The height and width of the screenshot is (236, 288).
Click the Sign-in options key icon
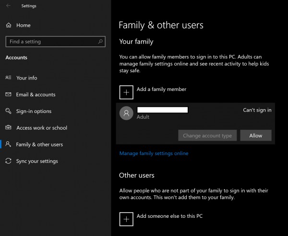click(8, 111)
